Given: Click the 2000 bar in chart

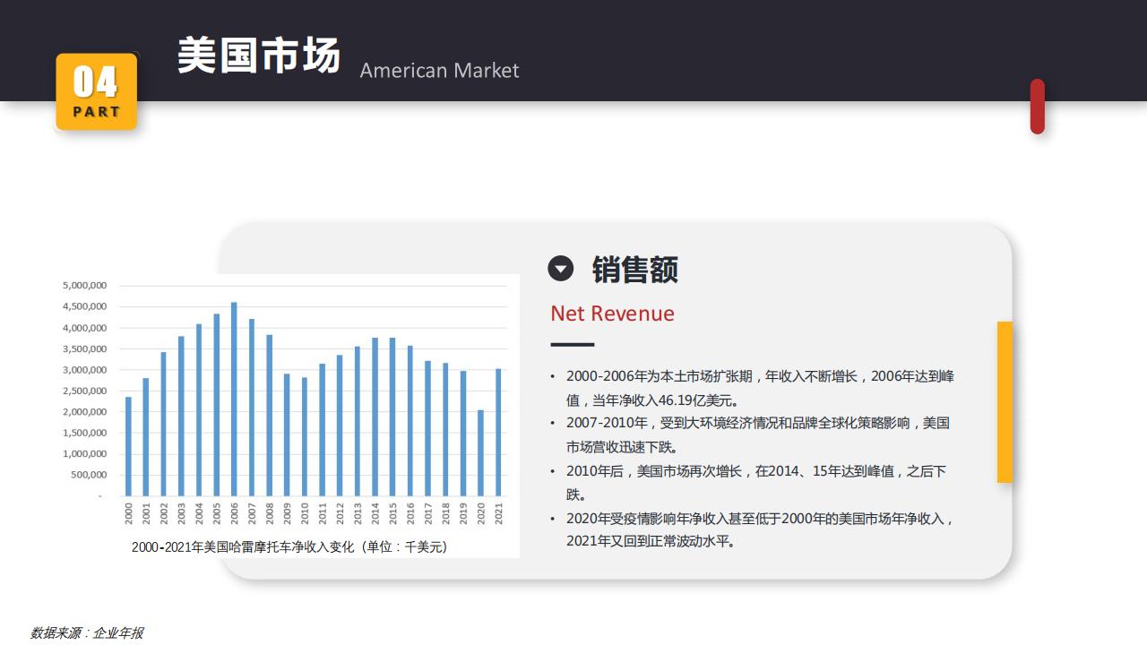Looking at the screenshot, I should (x=128, y=446).
